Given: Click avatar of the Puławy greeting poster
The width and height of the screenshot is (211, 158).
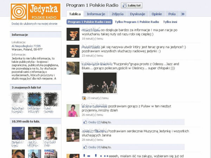Looking at the screenshot, I should tap(73, 110).
